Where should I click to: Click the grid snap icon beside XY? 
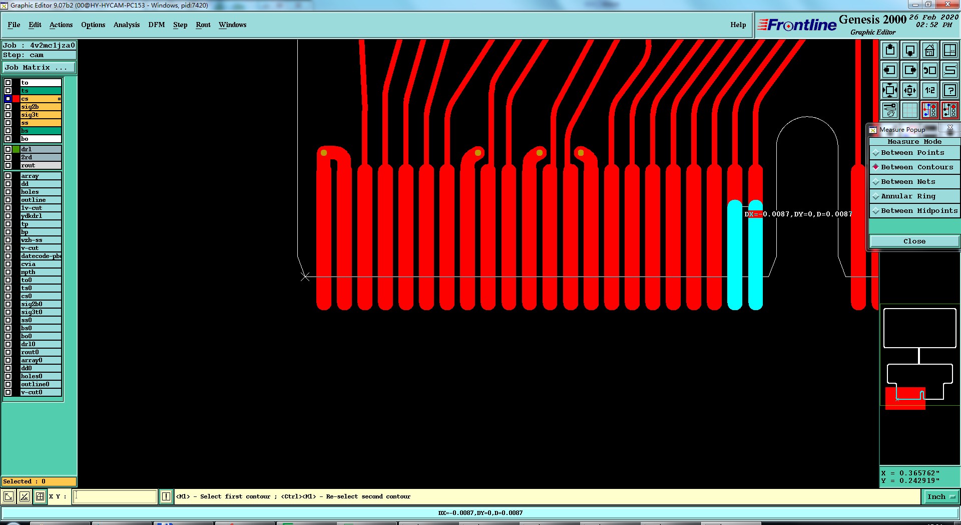coord(40,496)
